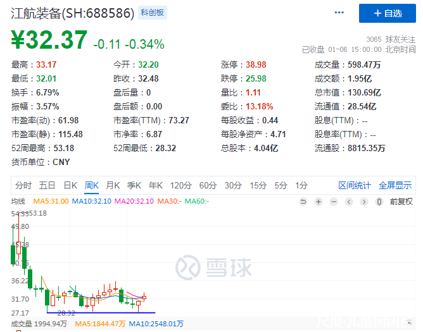Click the stock title 江航装备(SH:688586)
423x332 pixels.
point(73,13)
